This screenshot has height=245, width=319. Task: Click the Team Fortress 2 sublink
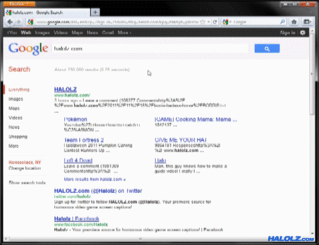[x=84, y=140]
